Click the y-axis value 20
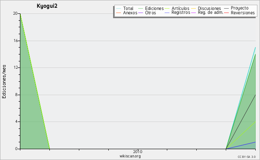260x160 pixels. coord(15,13)
